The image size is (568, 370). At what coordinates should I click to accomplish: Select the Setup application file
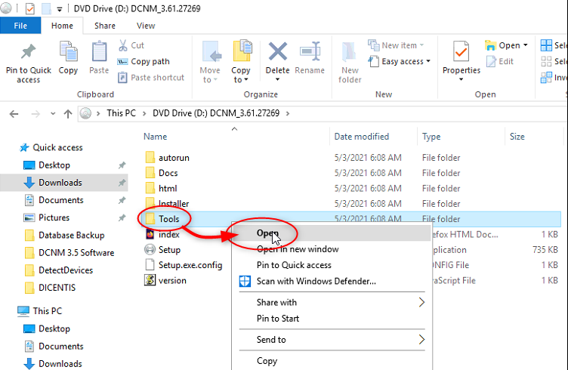click(x=169, y=250)
